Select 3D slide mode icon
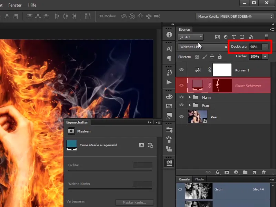The image size is (276, 207). pos(149,16)
